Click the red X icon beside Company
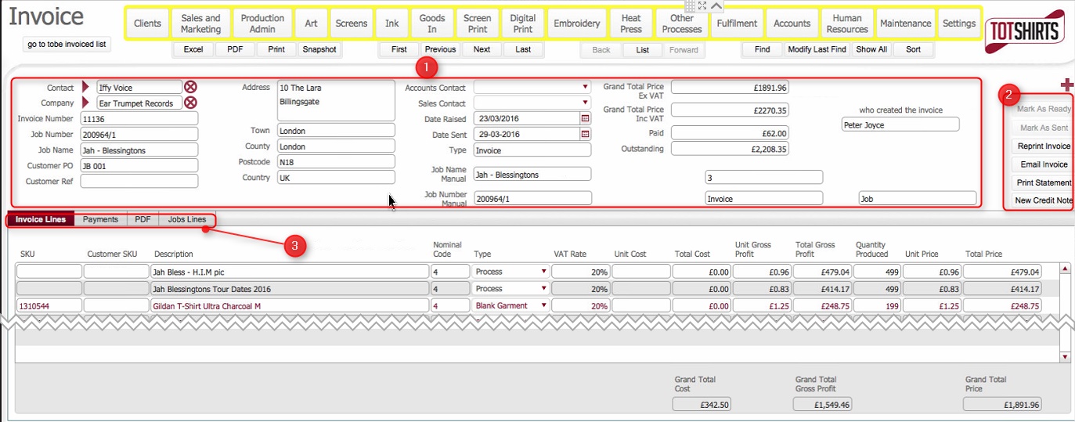Viewport: 1075px width, 422px height. 190,103
